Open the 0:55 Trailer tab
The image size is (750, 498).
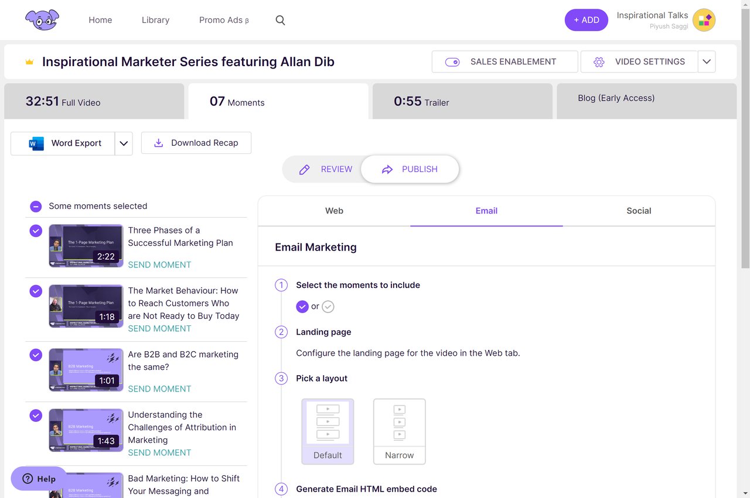(x=462, y=101)
